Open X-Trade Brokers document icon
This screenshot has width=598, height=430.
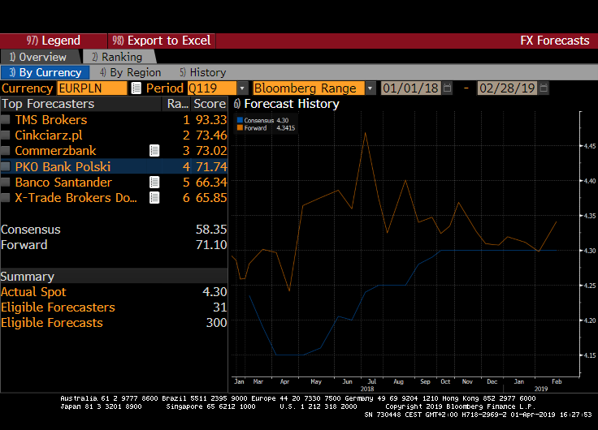pos(154,197)
